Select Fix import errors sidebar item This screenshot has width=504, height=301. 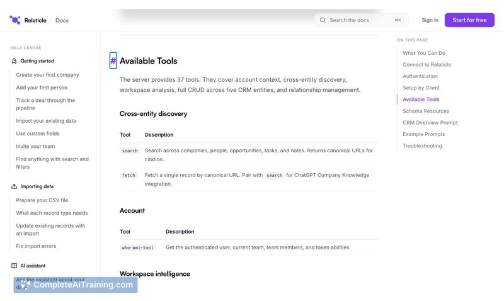tap(36, 246)
